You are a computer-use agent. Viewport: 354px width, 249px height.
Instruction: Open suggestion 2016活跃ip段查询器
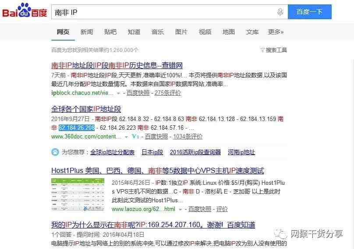(195, 152)
